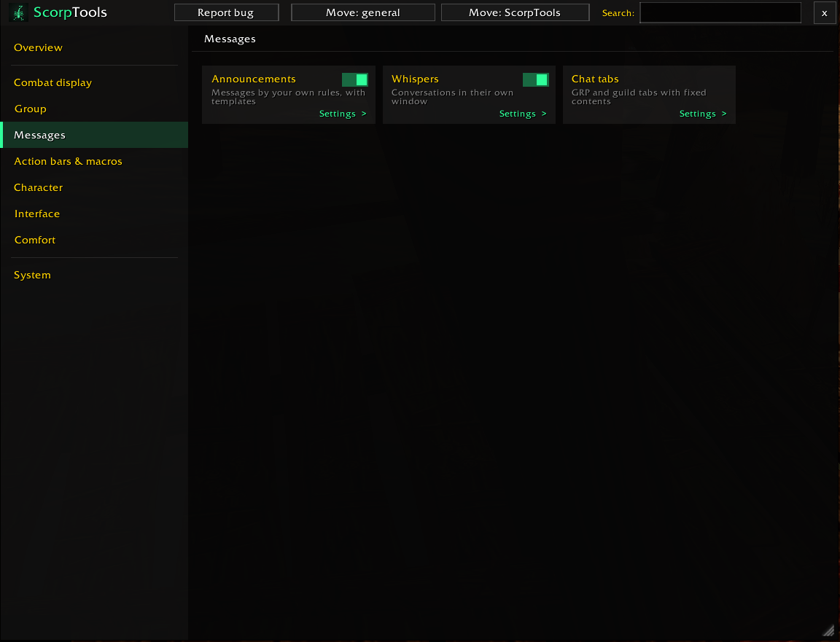840x642 pixels.
Task: Turn off the Whispers toggle switch
Action: coord(535,79)
